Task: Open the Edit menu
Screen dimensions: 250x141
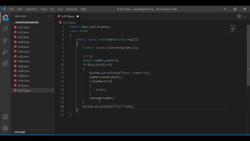Action: click(x=20, y=9)
